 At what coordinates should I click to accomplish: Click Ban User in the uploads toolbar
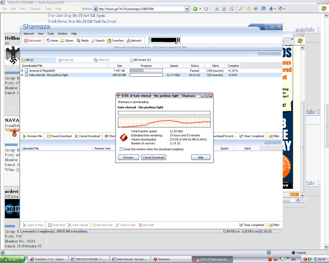147,225
